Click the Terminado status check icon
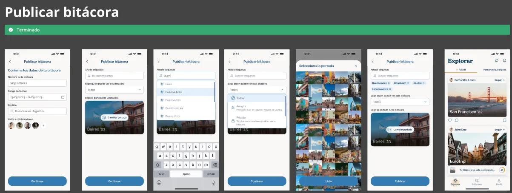This screenshot has width=512, height=193. click(x=11, y=30)
